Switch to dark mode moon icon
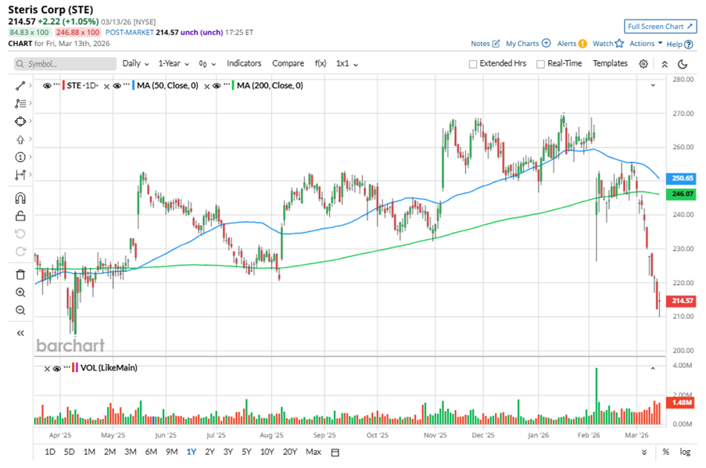The width and height of the screenshot is (706, 468). (x=683, y=64)
